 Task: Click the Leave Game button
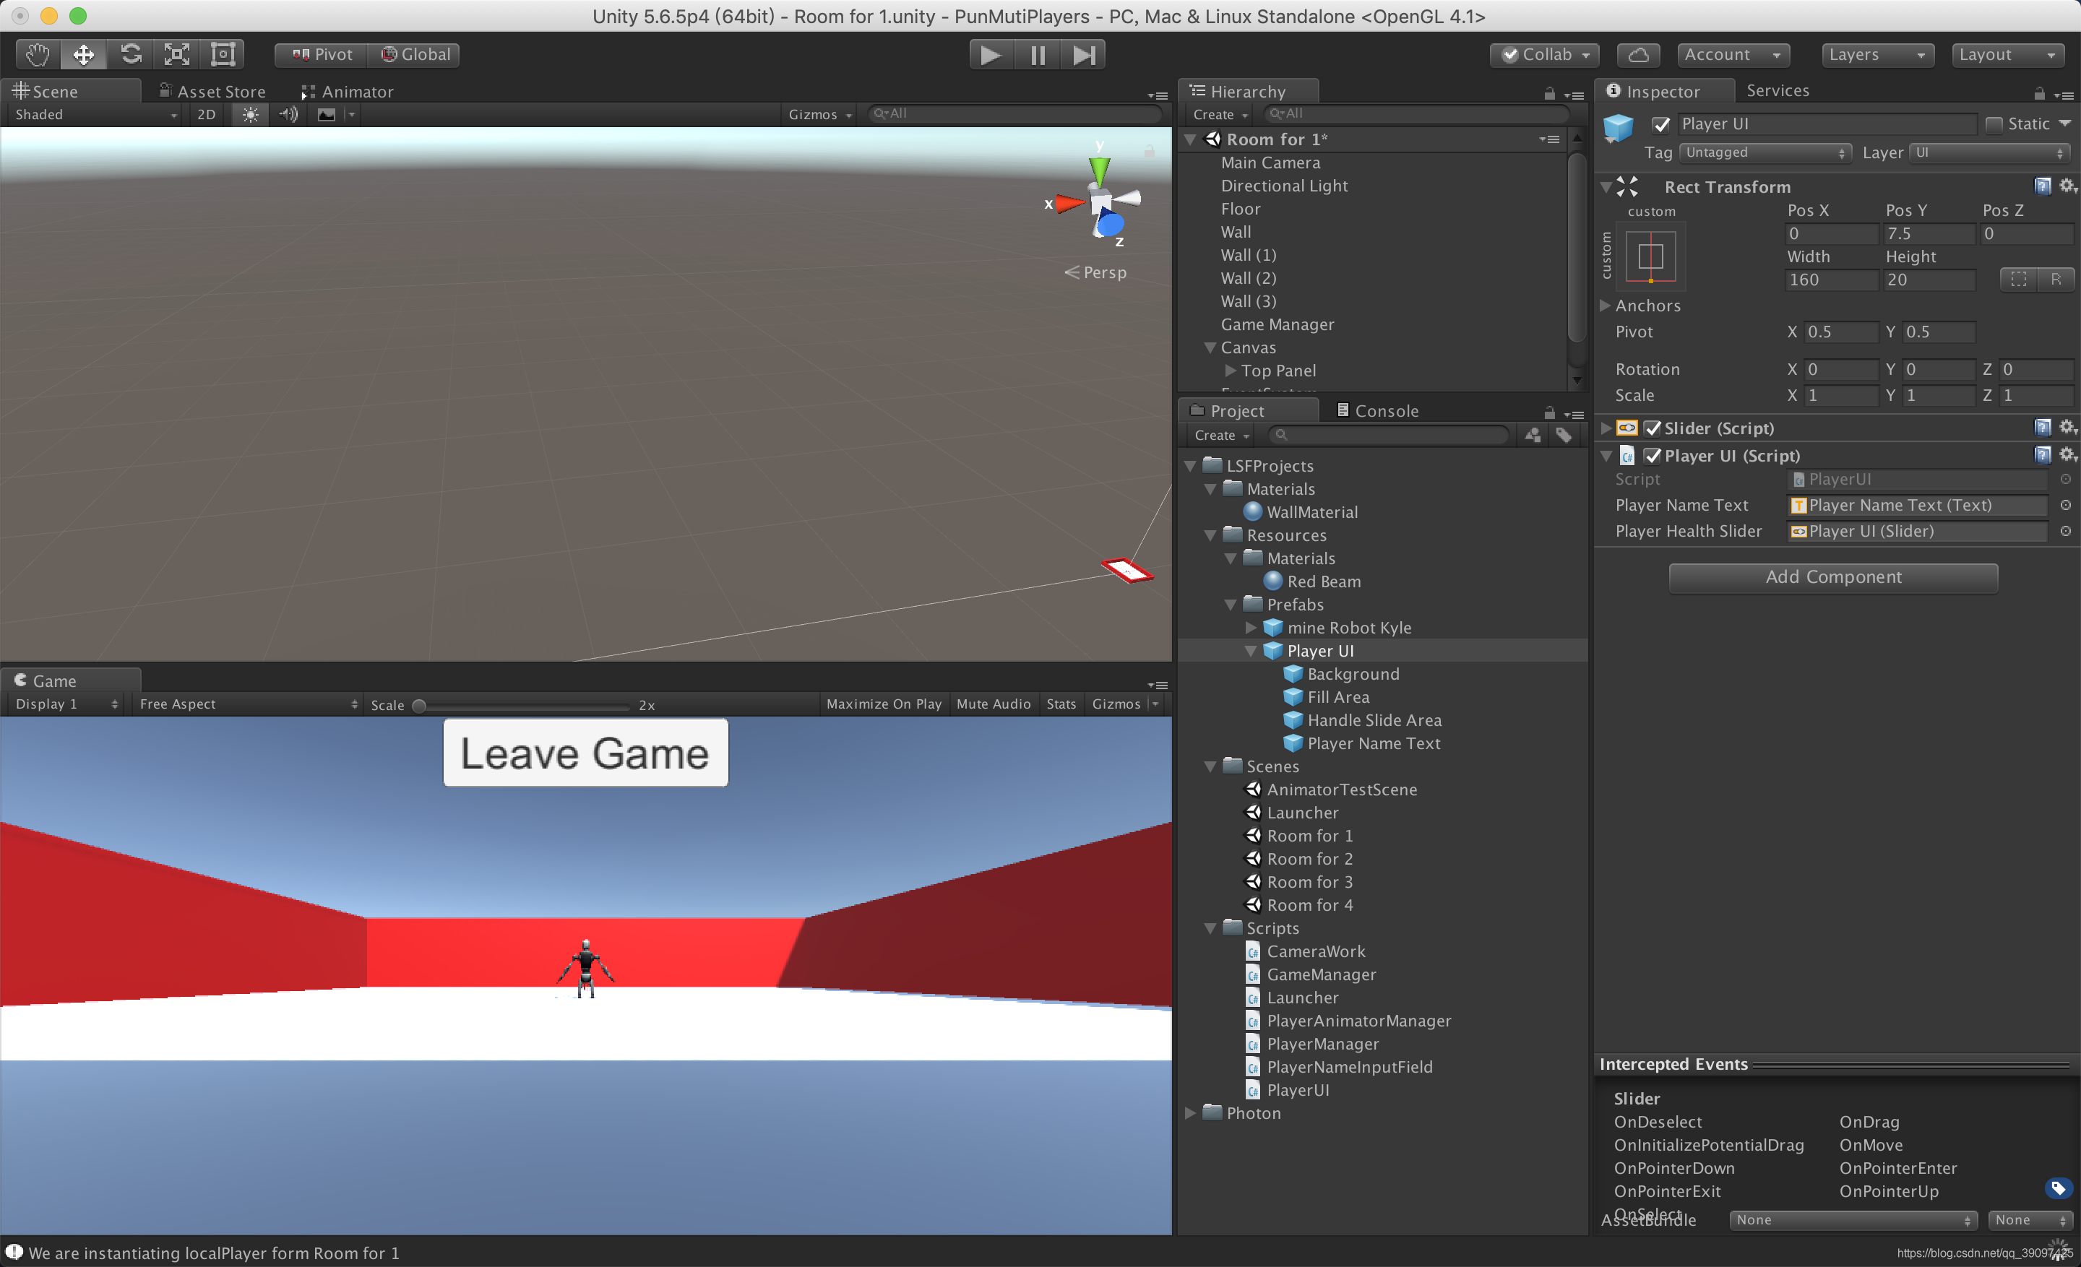585,753
